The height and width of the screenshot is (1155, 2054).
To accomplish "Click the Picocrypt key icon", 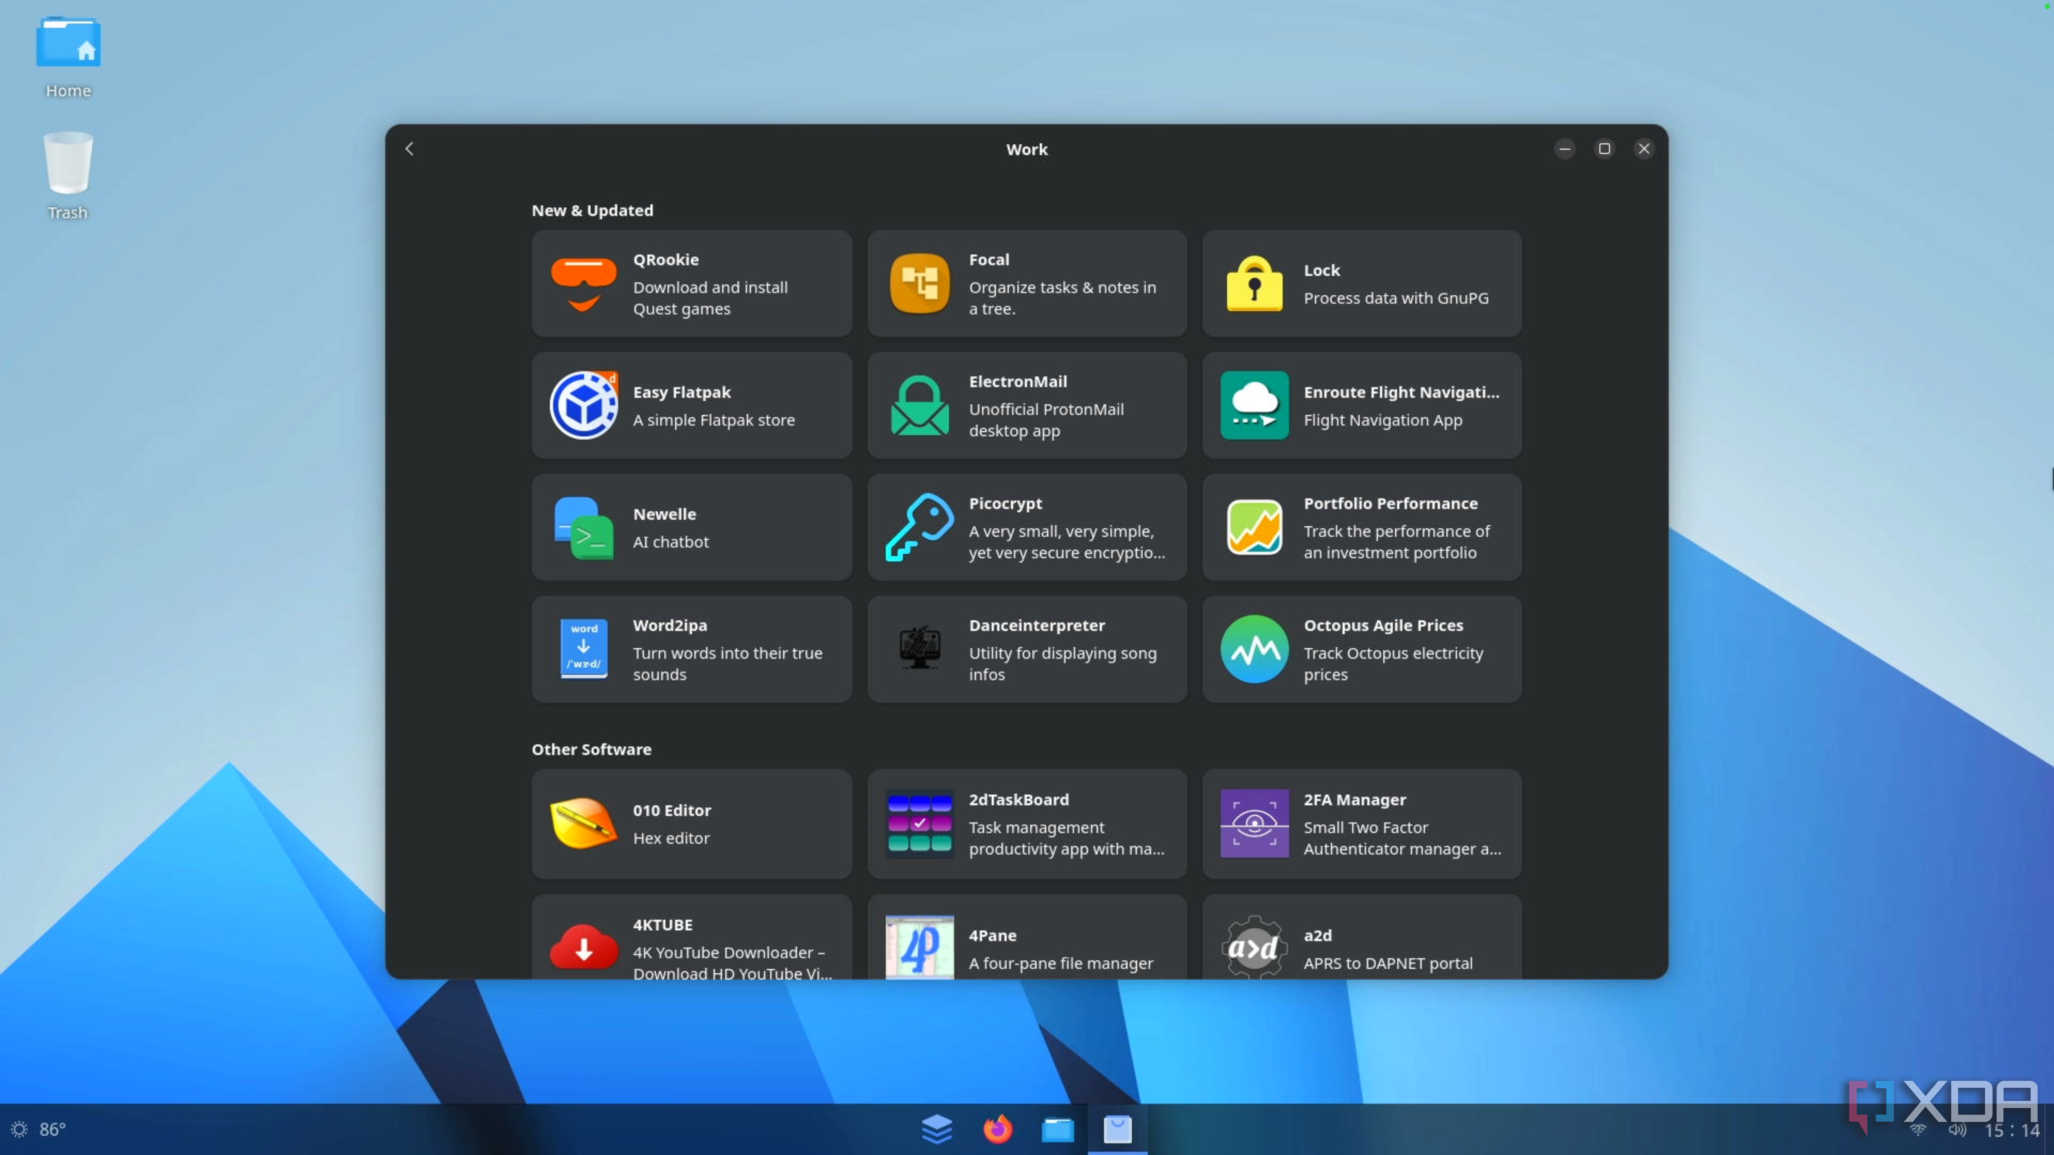I will point(919,528).
